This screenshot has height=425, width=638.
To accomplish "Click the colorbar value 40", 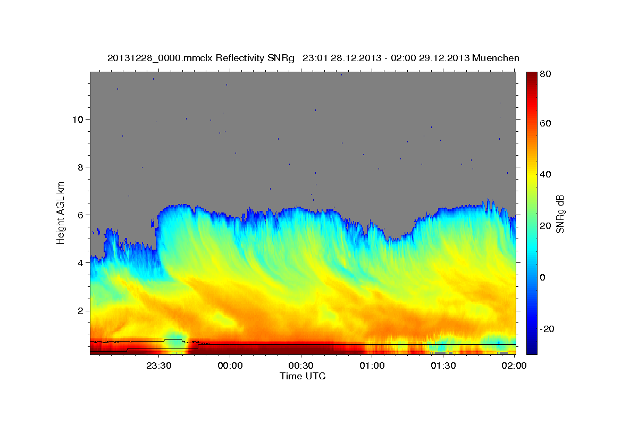I will 545,174.
